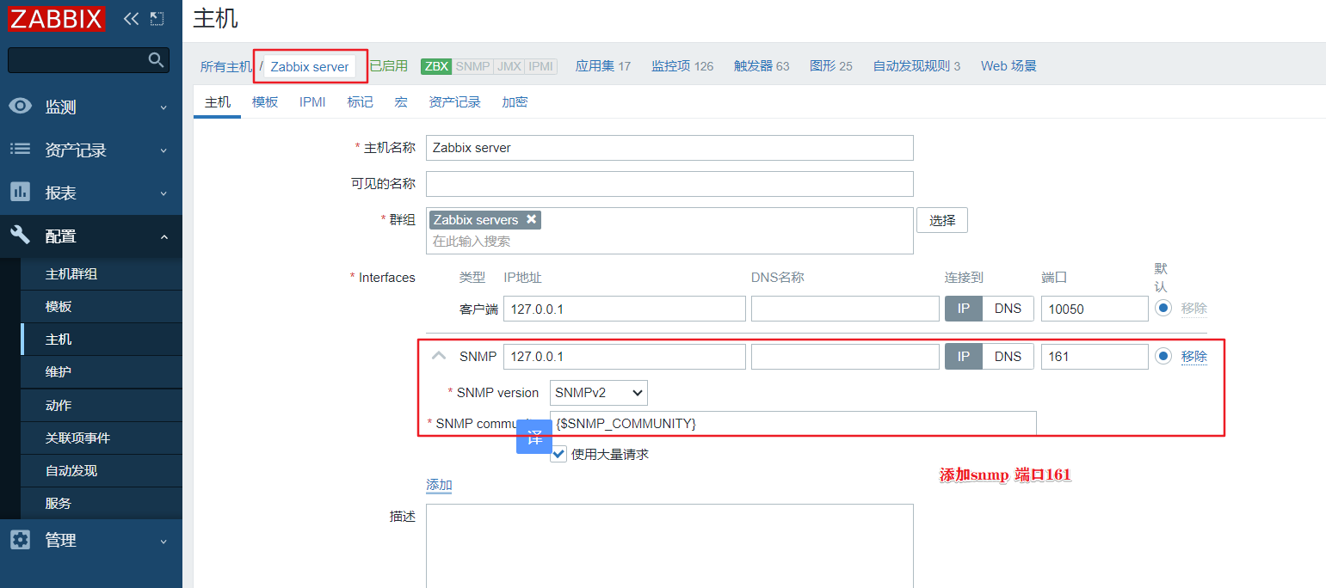The width and height of the screenshot is (1326, 588).
Task: Click the SNMP port field 161
Action: tap(1095, 357)
